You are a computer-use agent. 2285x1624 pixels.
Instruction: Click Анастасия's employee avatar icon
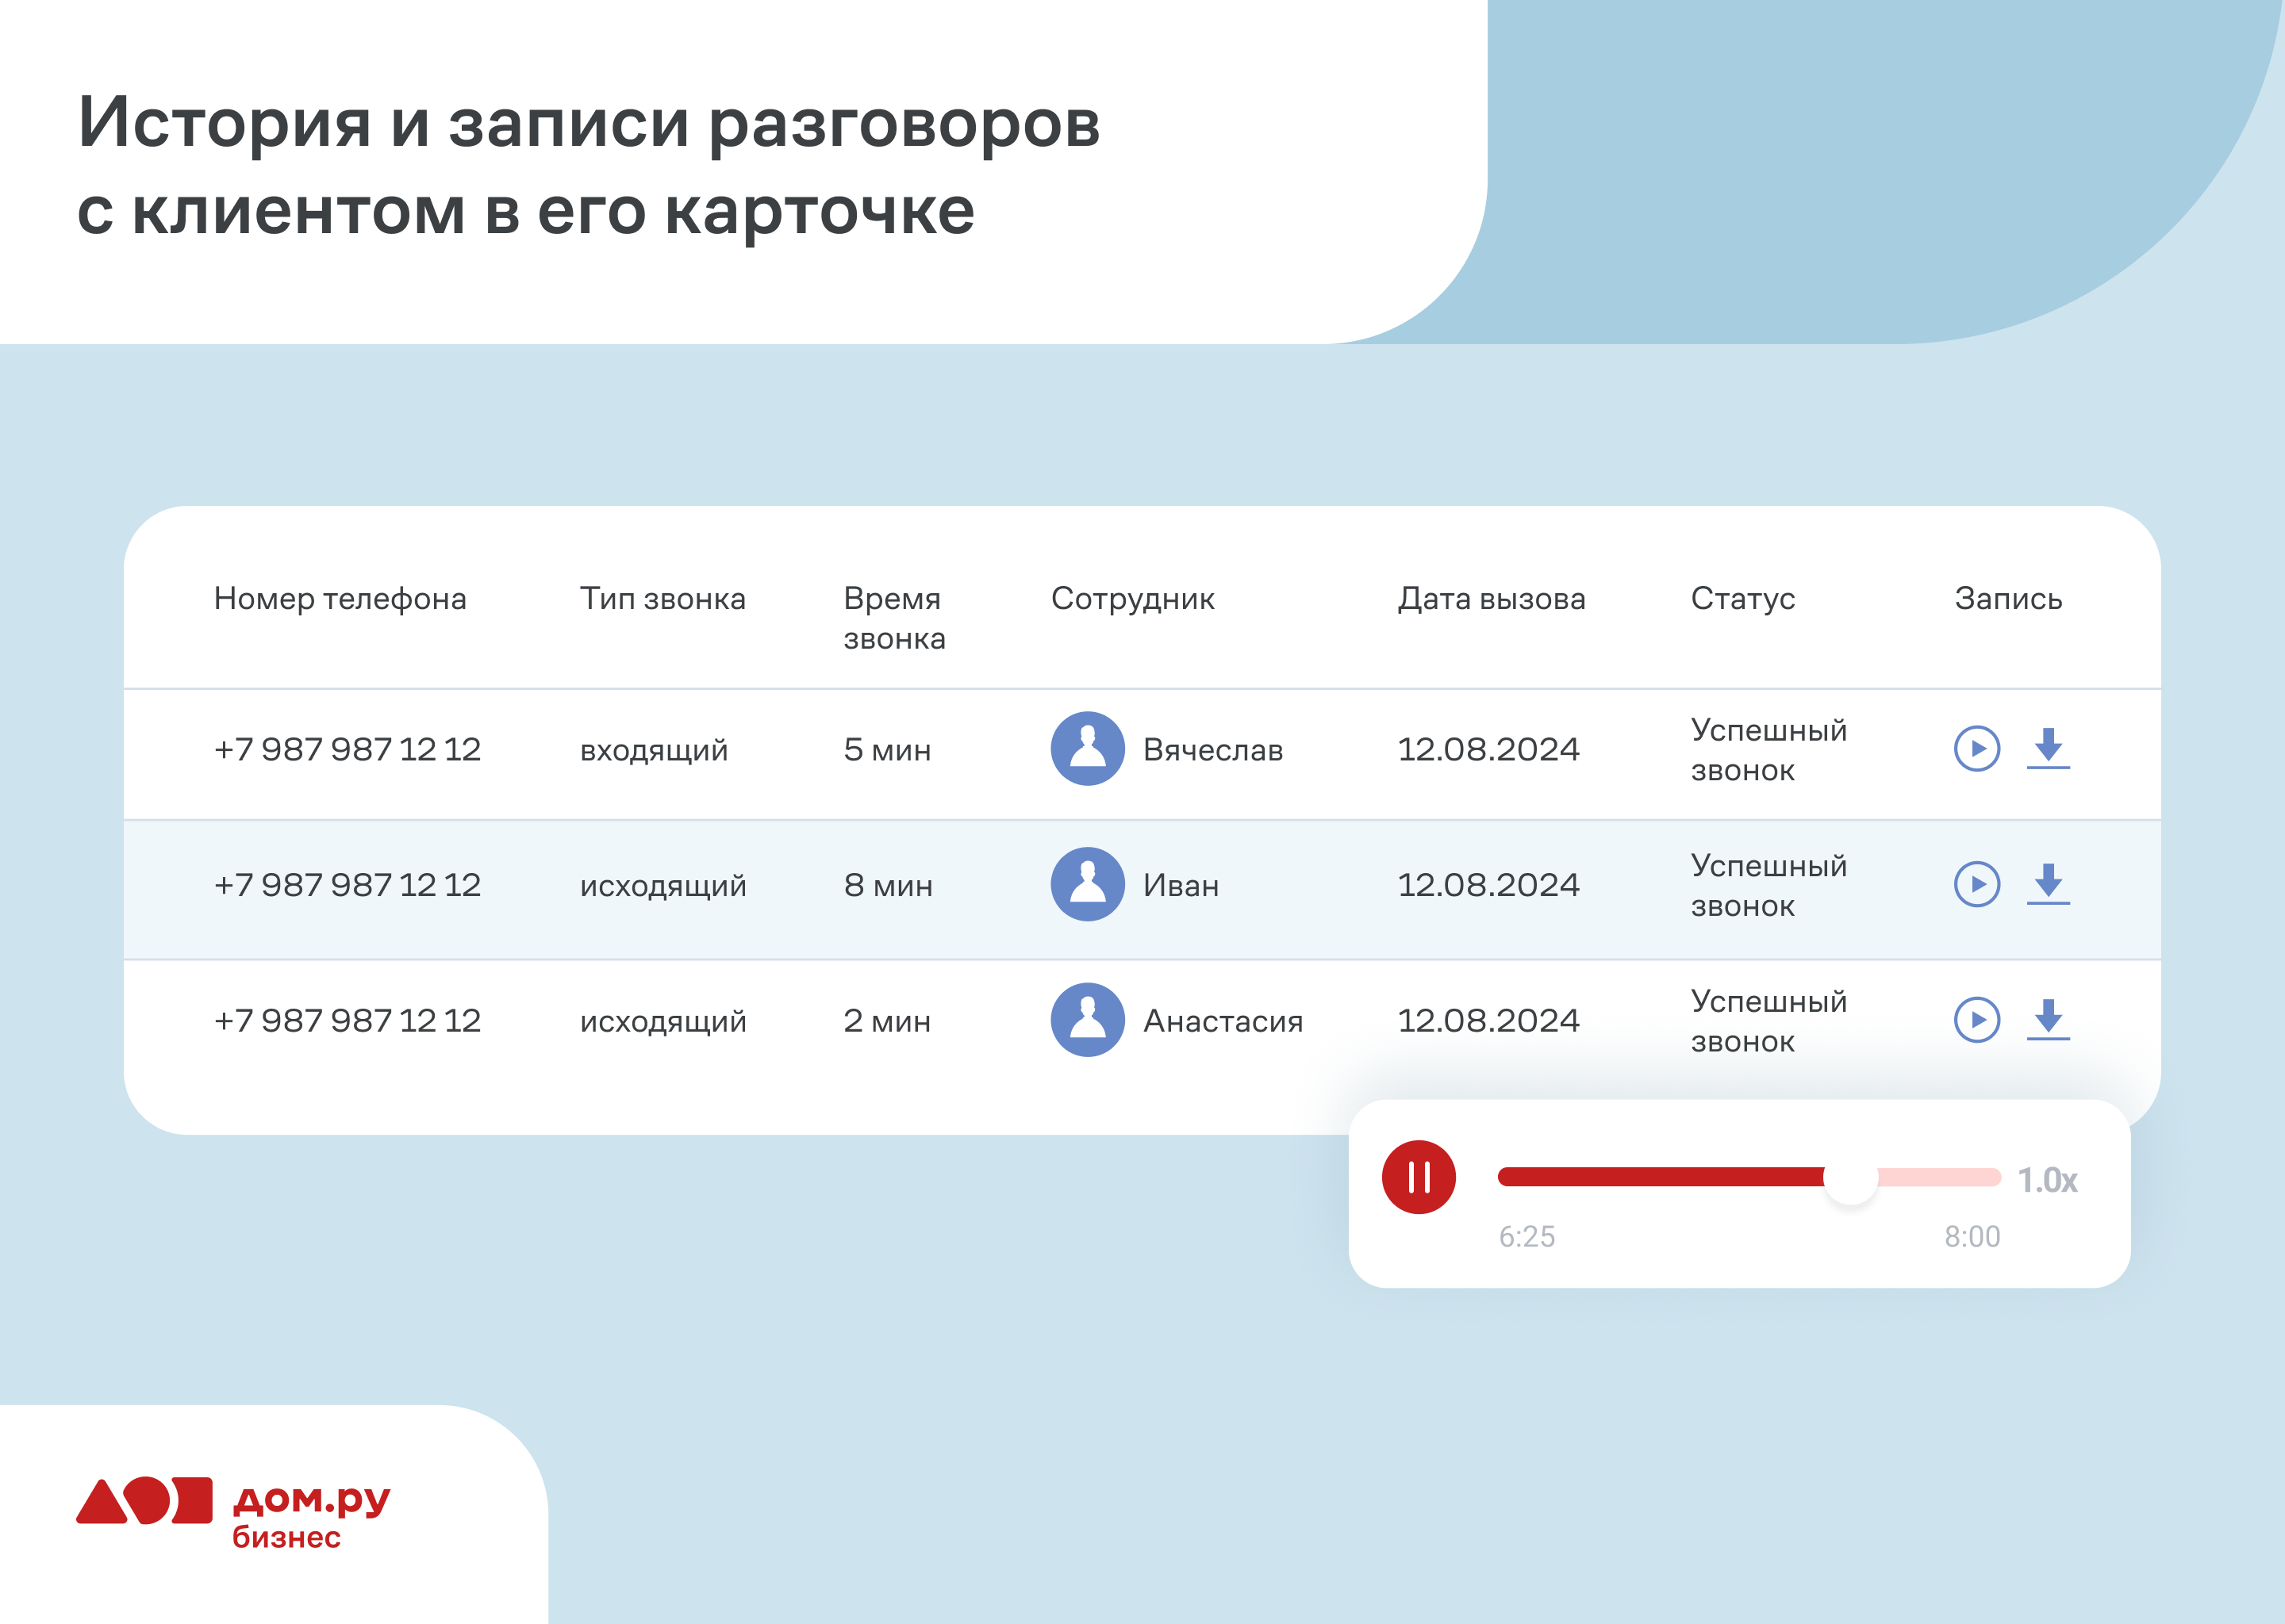1088,1019
